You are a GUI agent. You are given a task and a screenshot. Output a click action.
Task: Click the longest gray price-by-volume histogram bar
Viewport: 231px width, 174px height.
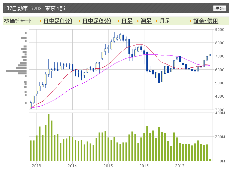[x=16, y=70]
